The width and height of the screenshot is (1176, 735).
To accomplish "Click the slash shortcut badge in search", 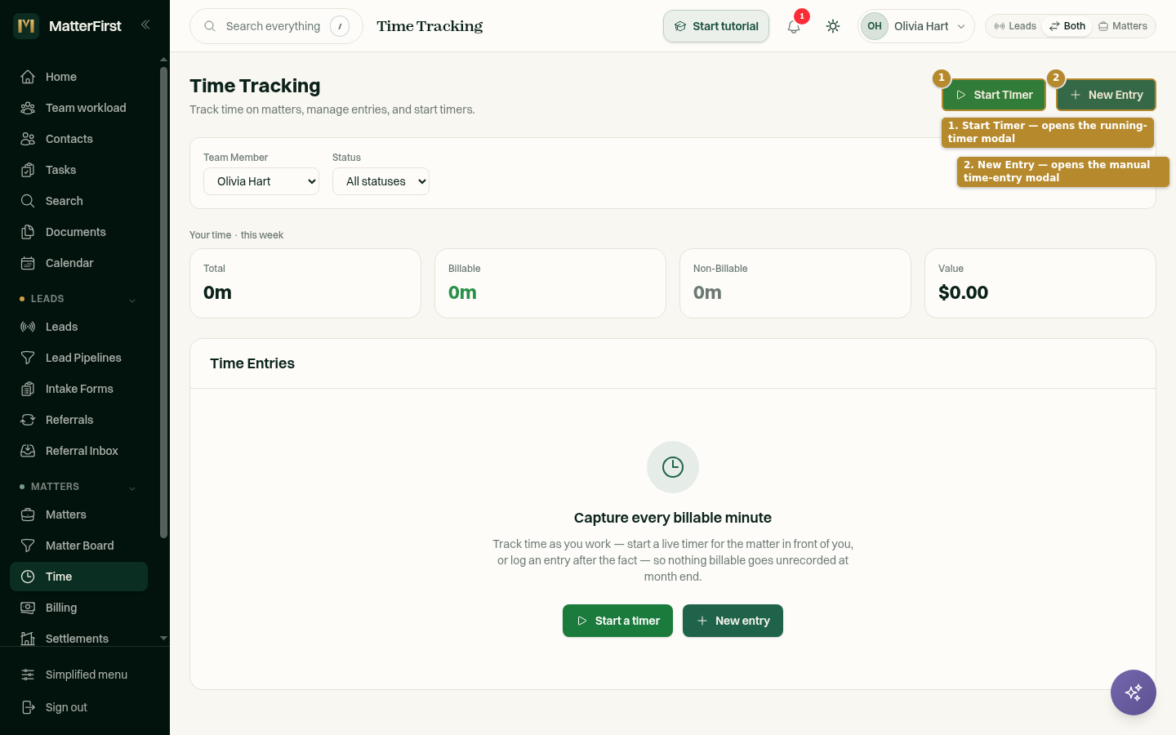I will point(340,26).
